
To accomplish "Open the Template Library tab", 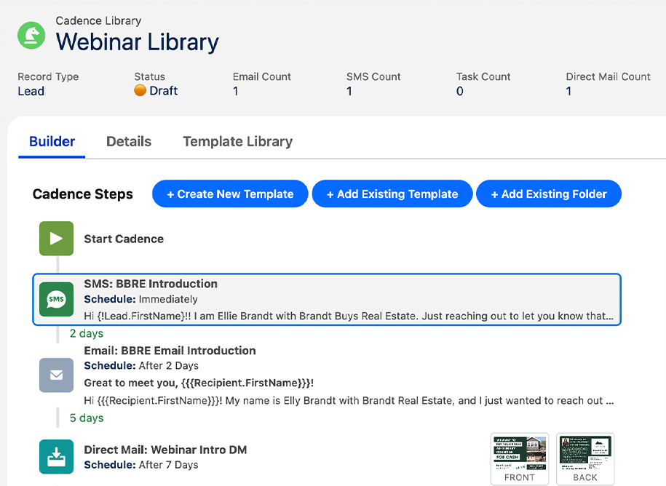I will 237,142.
